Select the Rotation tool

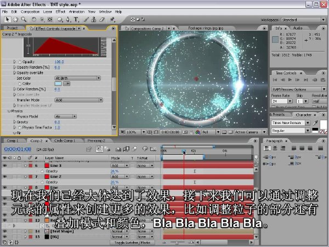coord(33,20)
